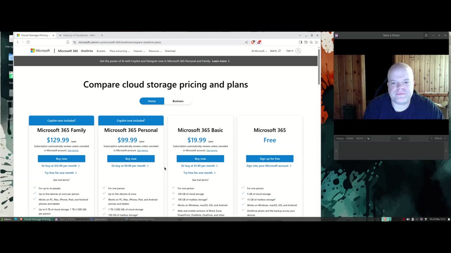The width and height of the screenshot is (451, 253).
Task: Open the Download nav item
Action: [170, 51]
